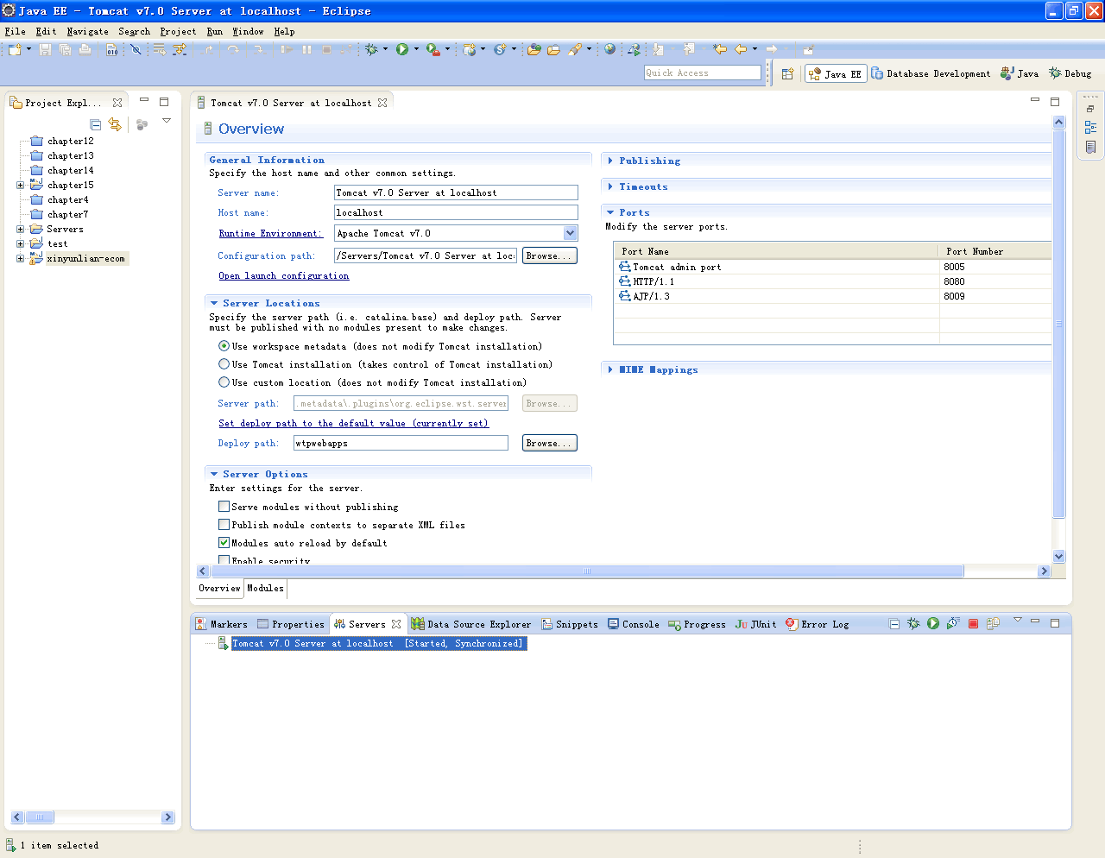Viewport: 1105px width, 858px height.
Task: Open the Window menu
Action: pos(248,31)
